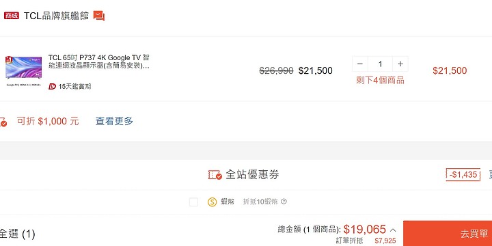Click the red 商城 mall badge
Viewport: 492px width, 246px height.
(12, 15)
